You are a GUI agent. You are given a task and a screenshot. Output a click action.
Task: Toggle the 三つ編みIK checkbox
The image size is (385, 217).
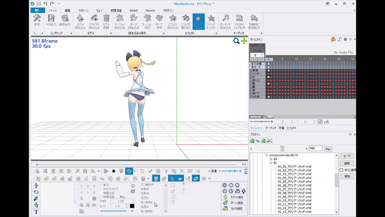pyautogui.click(x=138, y=184)
